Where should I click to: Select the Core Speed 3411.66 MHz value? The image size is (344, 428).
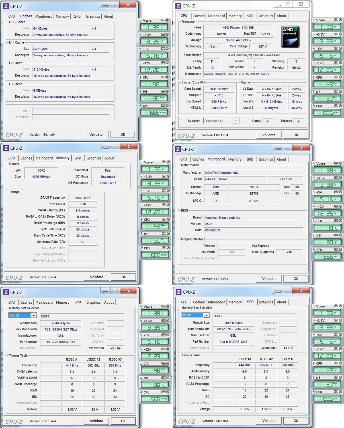(219, 89)
